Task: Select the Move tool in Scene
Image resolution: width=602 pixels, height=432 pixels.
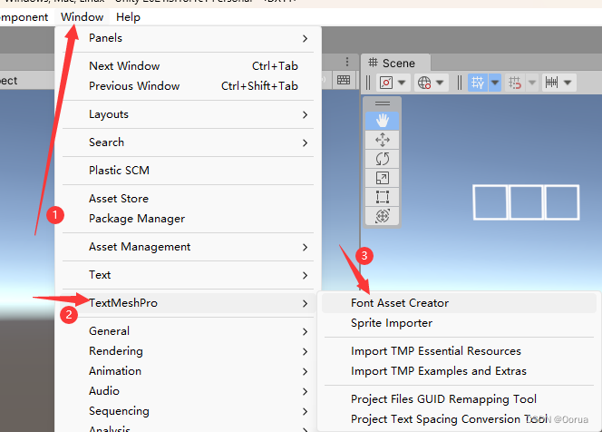Action: click(x=383, y=140)
